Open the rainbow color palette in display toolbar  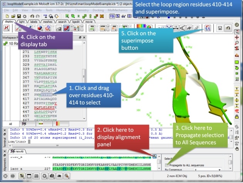(142, 27)
